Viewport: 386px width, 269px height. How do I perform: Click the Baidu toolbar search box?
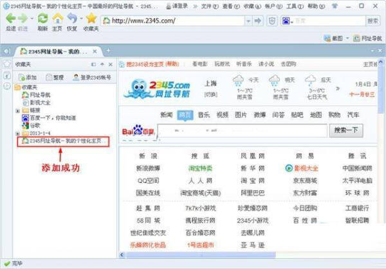(x=329, y=21)
